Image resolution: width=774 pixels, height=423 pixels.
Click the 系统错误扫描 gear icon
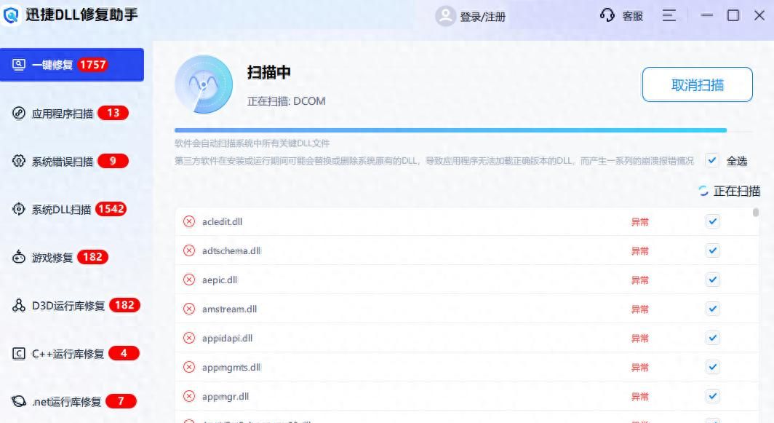[x=19, y=161]
